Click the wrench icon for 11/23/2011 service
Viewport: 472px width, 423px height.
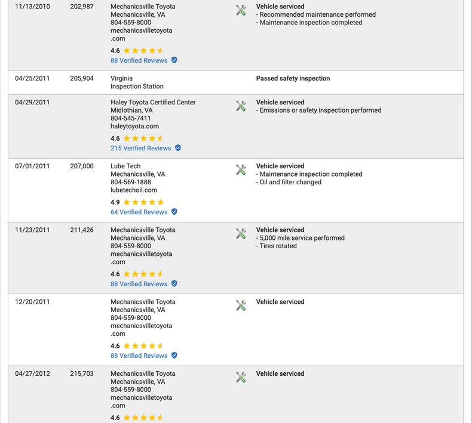pyautogui.click(x=241, y=233)
